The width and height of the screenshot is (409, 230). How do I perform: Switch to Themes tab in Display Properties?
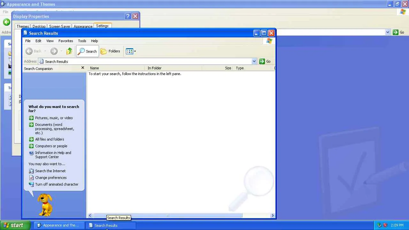click(23, 27)
